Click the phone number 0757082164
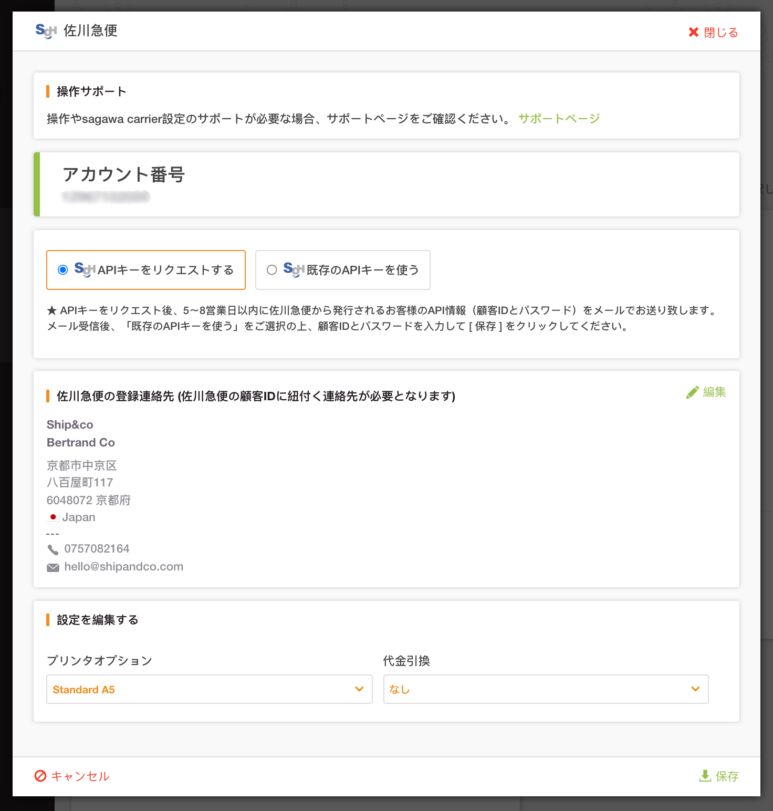Viewport: 773px width, 811px height. [97, 549]
